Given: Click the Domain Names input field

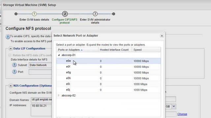Looking at the screenshot, I should click(x=41, y=100).
